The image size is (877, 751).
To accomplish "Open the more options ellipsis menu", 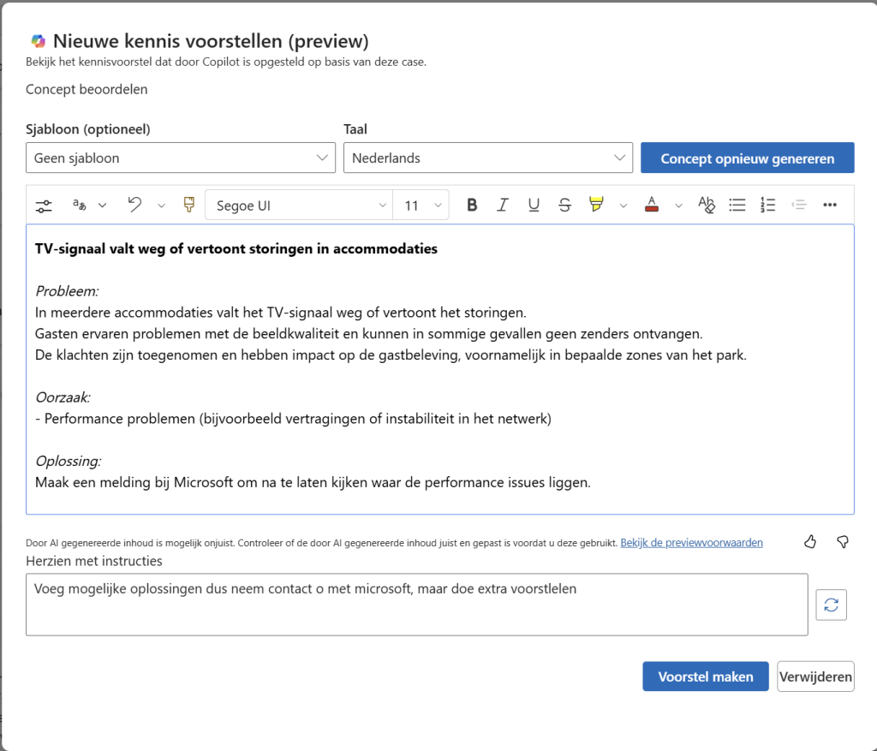I will coord(830,206).
